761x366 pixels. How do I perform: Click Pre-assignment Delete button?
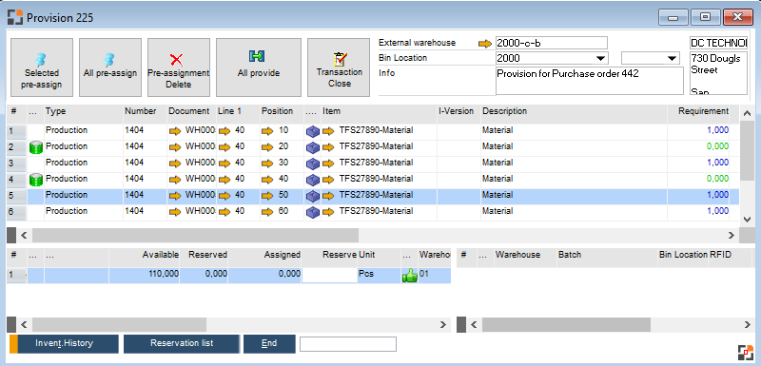click(179, 67)
